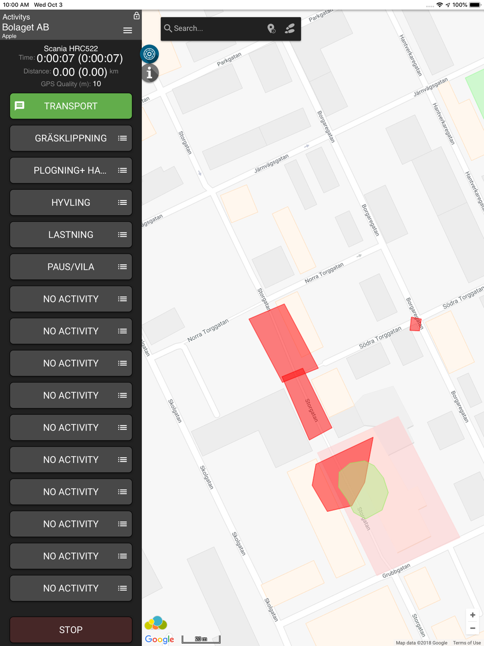
Task: Open the blue gear settings button on map
Action: [150, 54]
